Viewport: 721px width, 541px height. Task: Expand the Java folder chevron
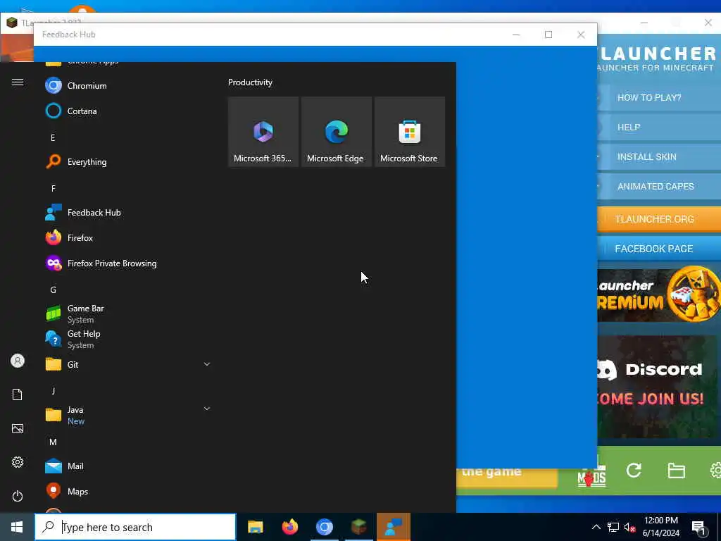click(207, 409)
